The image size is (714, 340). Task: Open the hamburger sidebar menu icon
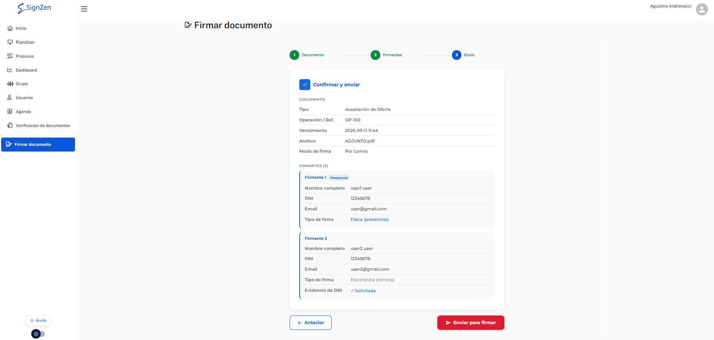(x=84, y=9)
